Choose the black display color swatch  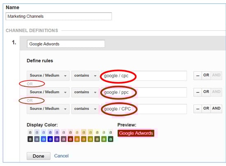click(30, 139)
